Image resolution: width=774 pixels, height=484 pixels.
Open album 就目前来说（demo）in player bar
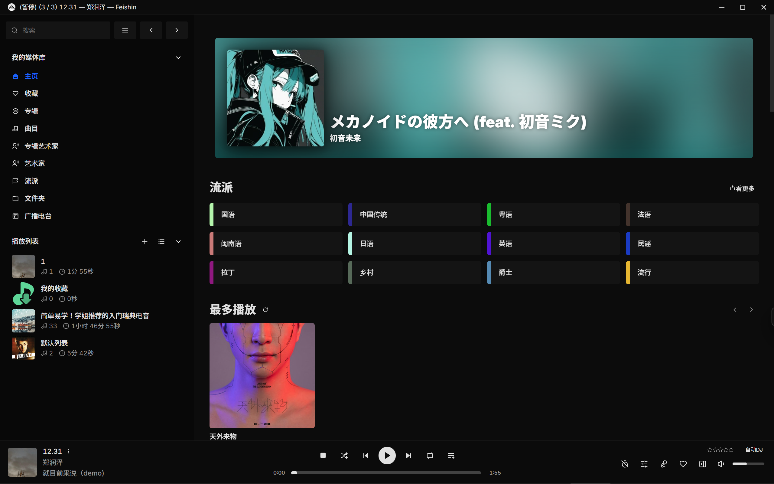(x=73, y=473)
